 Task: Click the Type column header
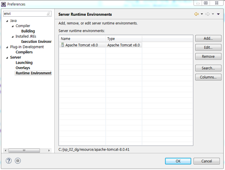click(124, 39)
